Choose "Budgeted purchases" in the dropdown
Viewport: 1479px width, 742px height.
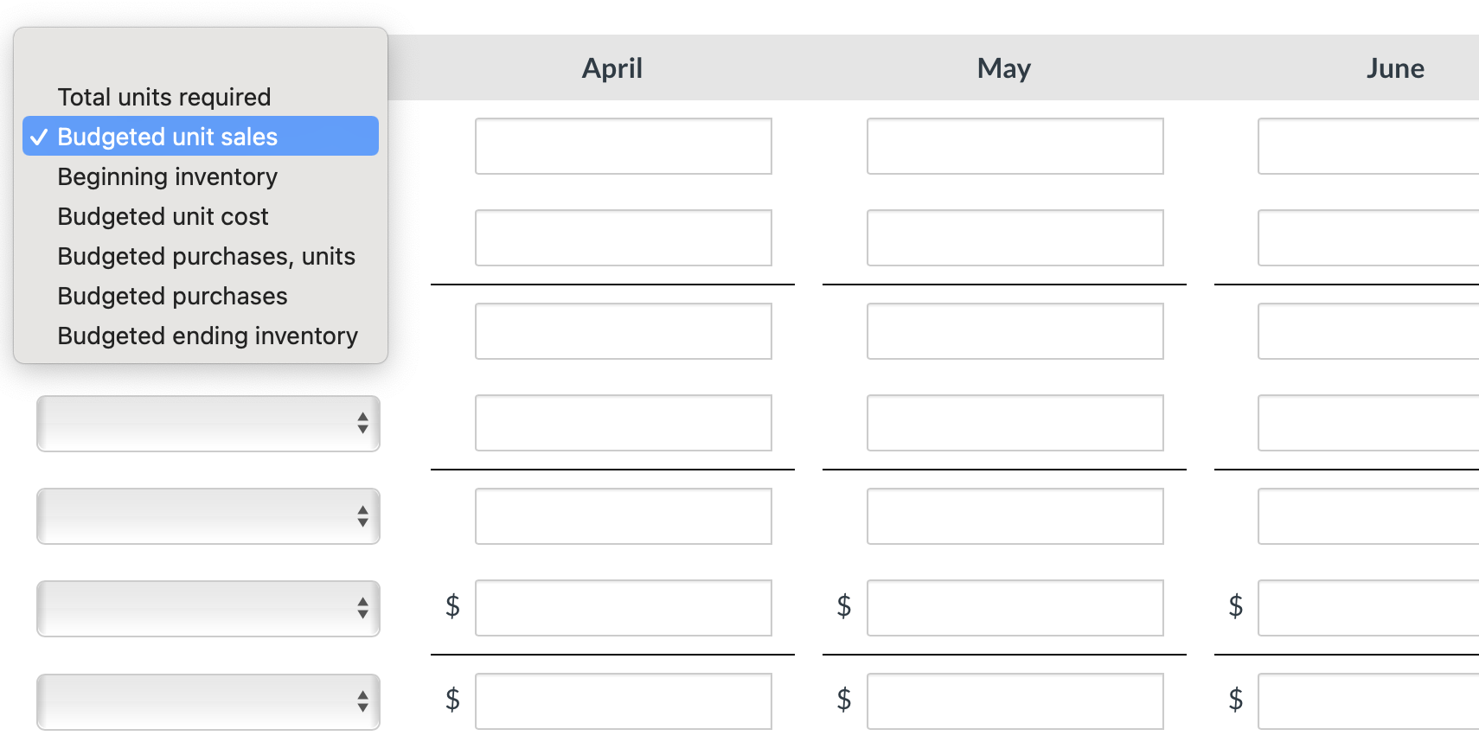[172, 296]
